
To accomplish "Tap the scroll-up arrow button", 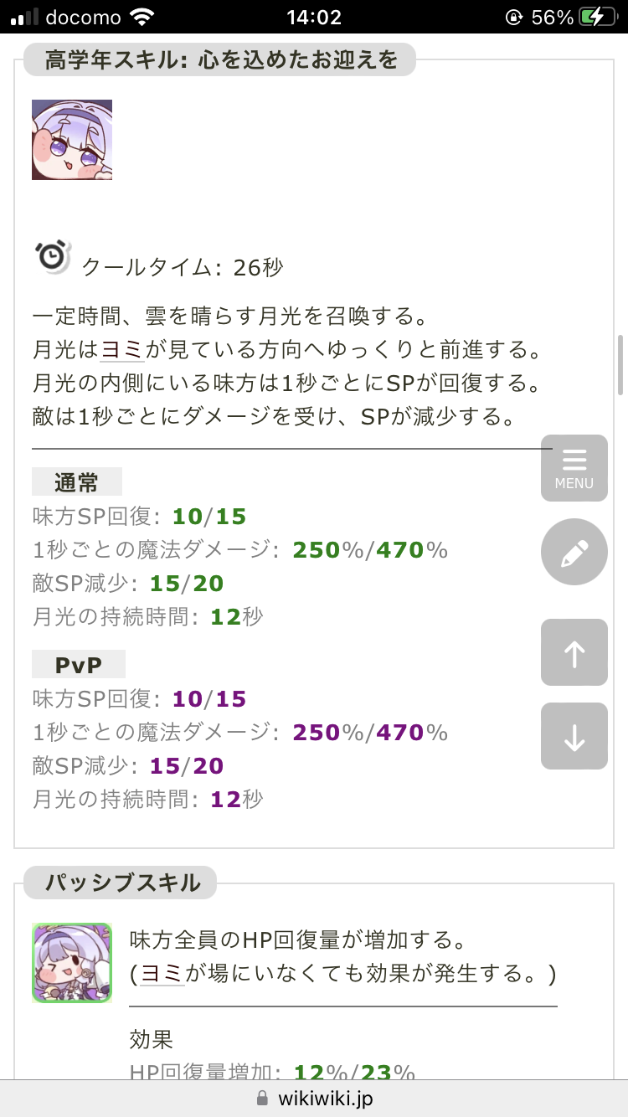I will click(574, 652).
